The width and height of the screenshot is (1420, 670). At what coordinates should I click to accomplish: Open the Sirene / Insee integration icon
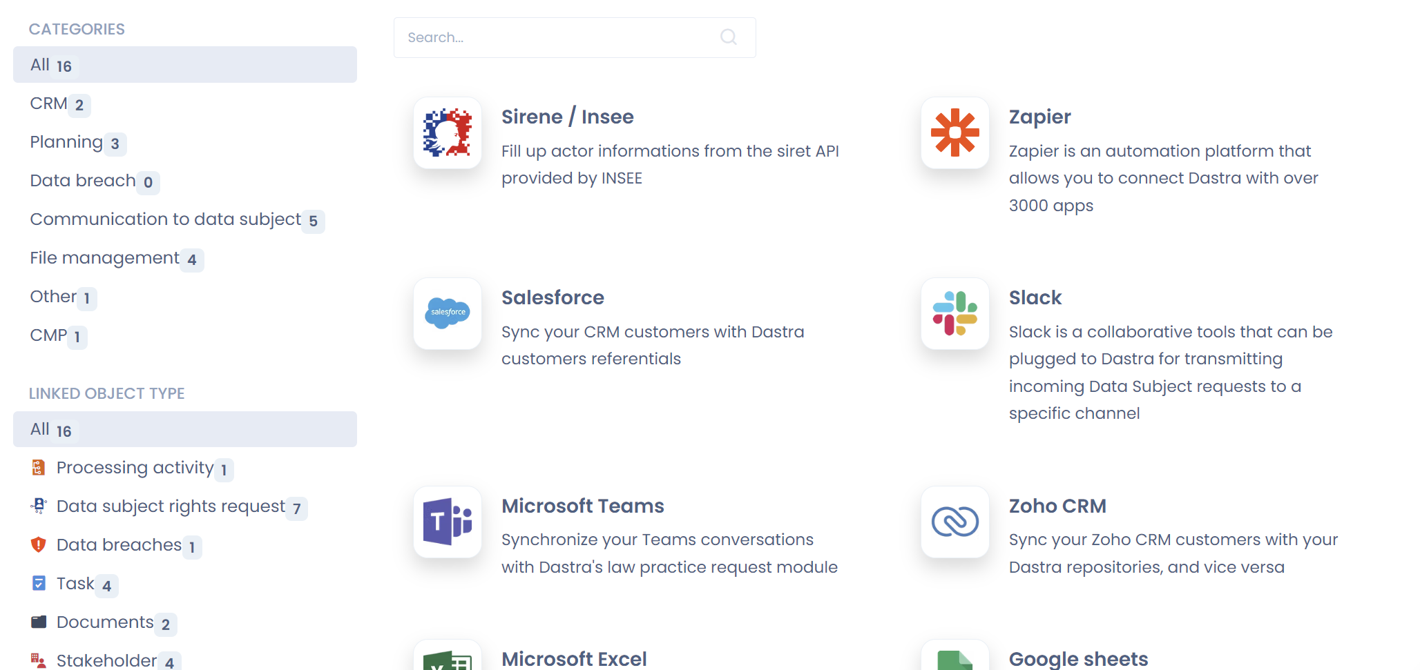click(x=447, y=133)
